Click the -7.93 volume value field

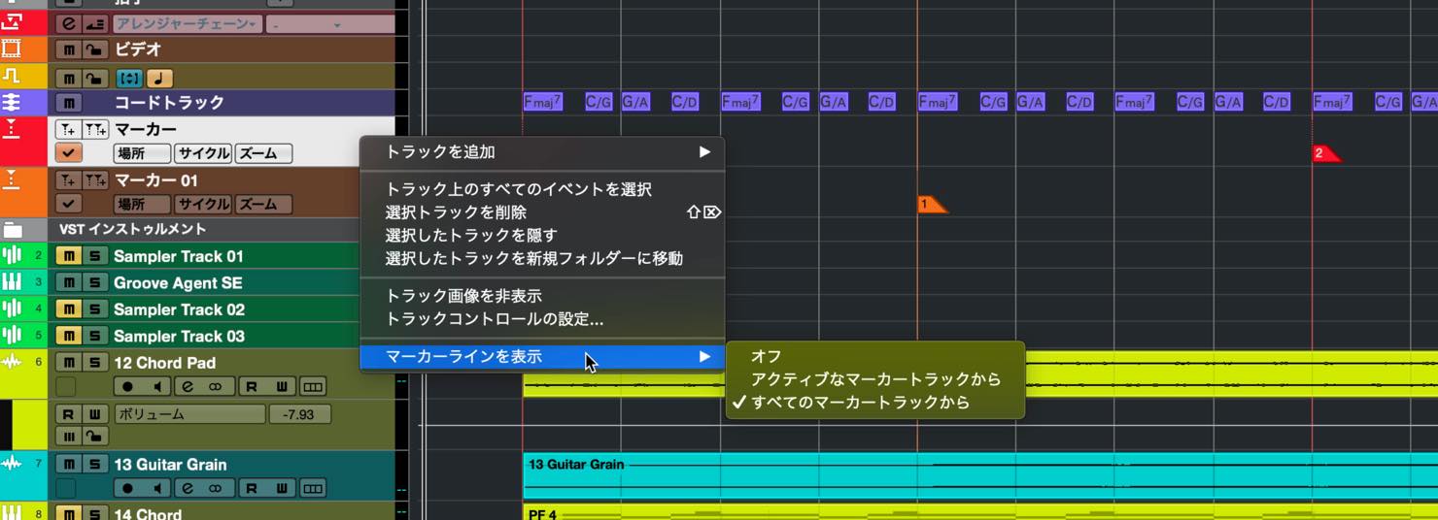coord(300,414)
